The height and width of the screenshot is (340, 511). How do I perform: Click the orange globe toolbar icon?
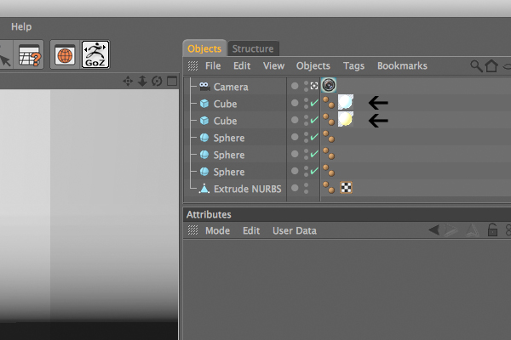click(x=65, y=55)
